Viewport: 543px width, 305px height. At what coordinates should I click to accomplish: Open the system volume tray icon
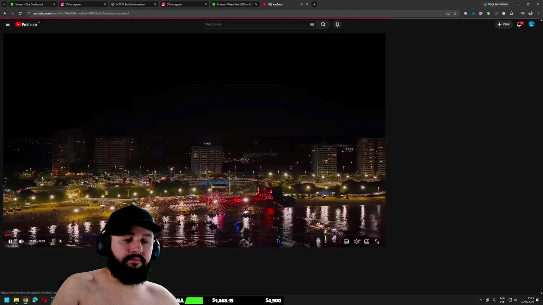pyautogui.click(x=515, y=300)
